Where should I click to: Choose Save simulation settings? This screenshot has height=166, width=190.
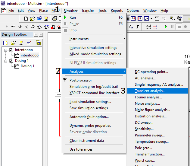click(94, 108)
